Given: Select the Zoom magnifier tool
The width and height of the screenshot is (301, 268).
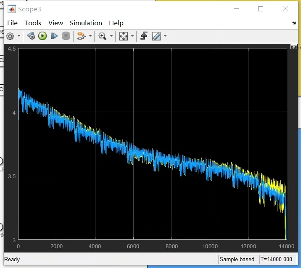Looking at the screenshot, I should coord(102,36).
